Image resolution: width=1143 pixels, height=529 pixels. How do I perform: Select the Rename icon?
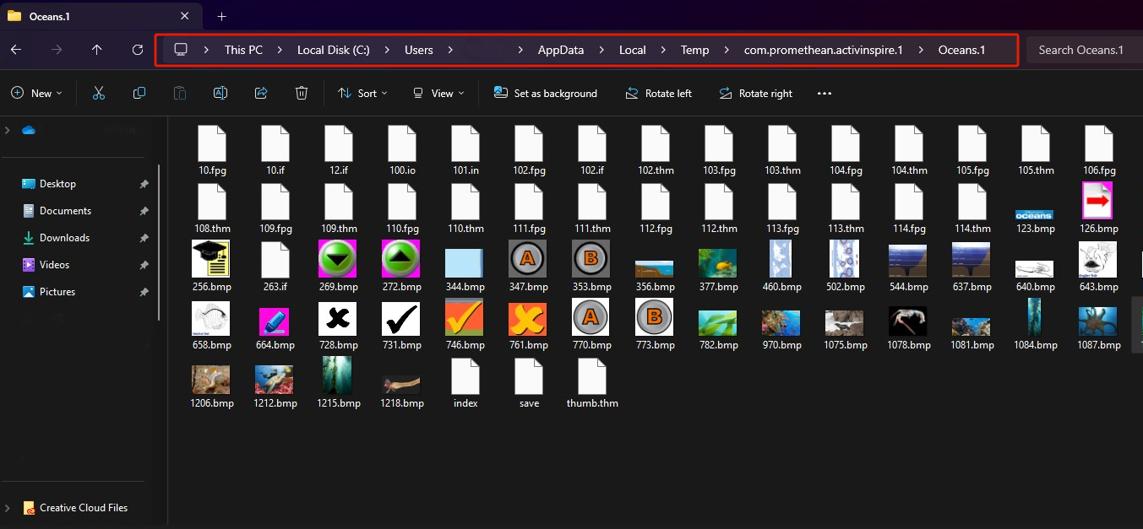click(220, 93)
